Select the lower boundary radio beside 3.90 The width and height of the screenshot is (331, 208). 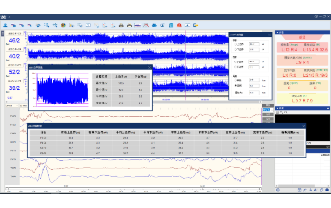tap(235, 49)
